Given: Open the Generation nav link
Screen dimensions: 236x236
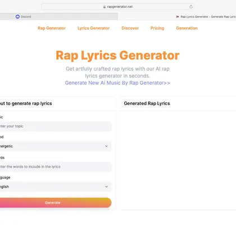Looking at the screenshot, I should tap(187, 28).
